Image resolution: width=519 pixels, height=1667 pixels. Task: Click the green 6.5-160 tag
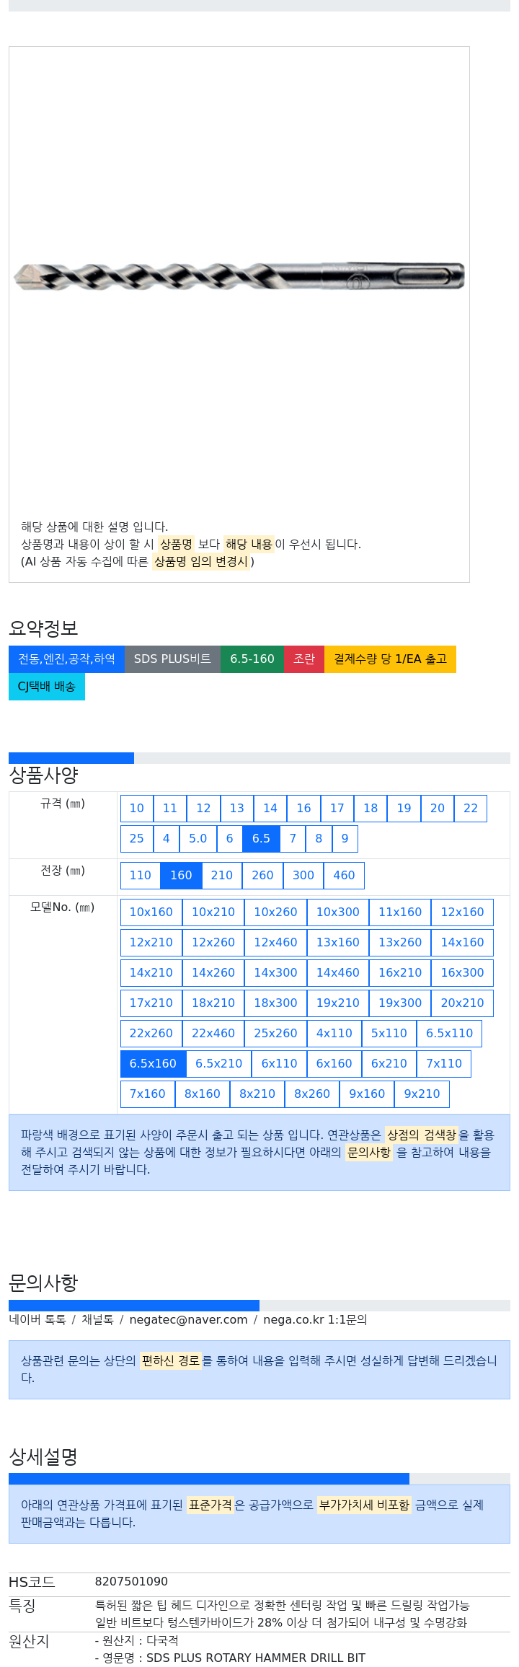(252, 659)
